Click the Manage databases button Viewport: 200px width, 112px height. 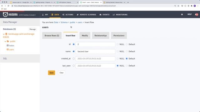32,29
